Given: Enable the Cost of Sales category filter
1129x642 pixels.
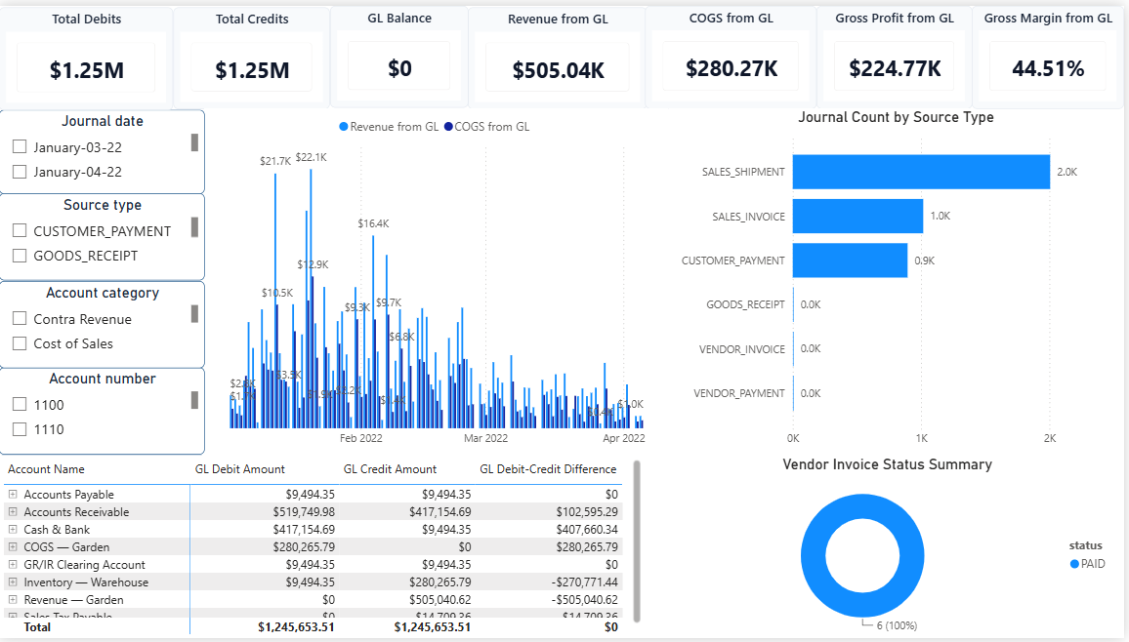Looking at the screenshot, I should tap(20, 343).
